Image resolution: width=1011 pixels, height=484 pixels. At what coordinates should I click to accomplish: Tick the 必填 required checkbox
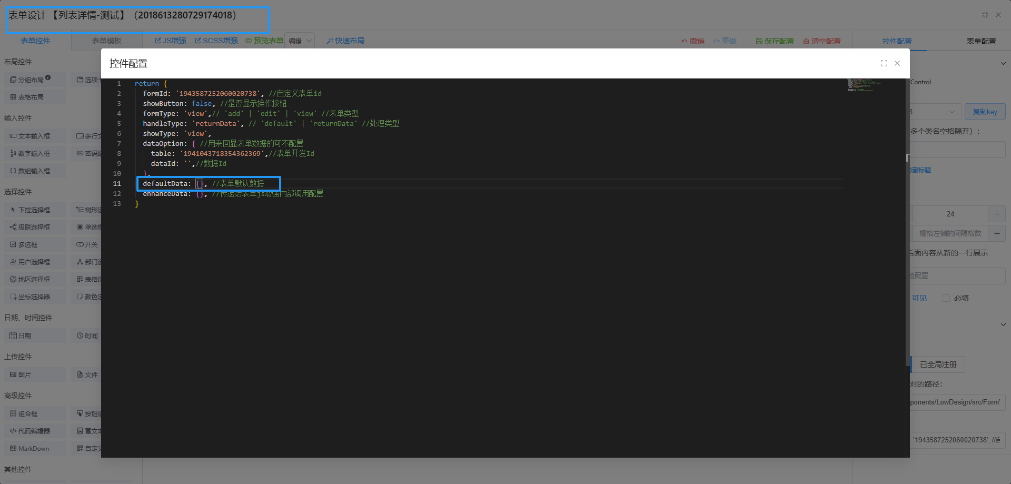(946, 298)
